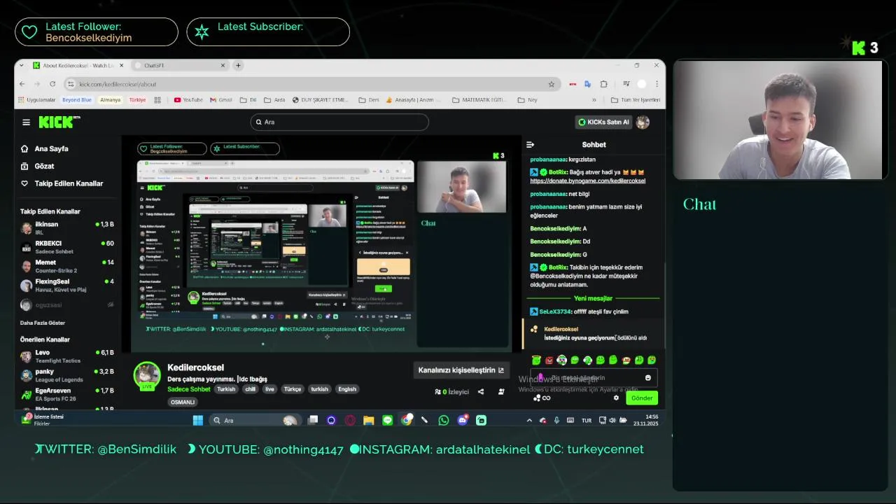The width and height of the screenshot is (896, 504).
Task: Open the emoji picker in chat input
Action: click(x=647, y=378)
